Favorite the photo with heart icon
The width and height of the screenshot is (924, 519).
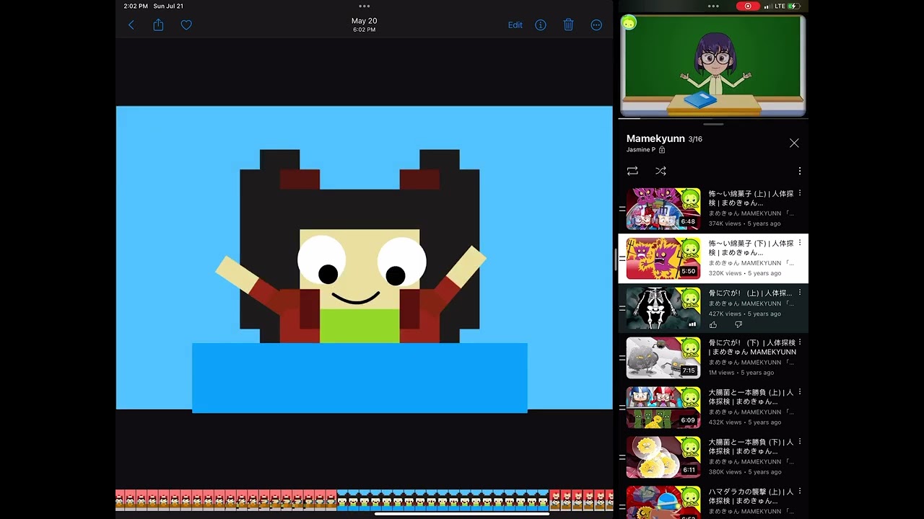point(186,25)
